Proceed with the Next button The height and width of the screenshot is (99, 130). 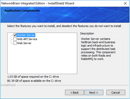94,93
